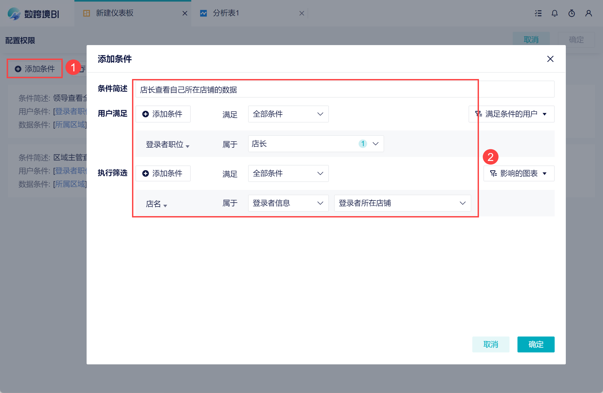The width and height of the screenshot is (603, 393).
Task: Click the filter icon on 影响的图表
Action: (x=494, y=173)
